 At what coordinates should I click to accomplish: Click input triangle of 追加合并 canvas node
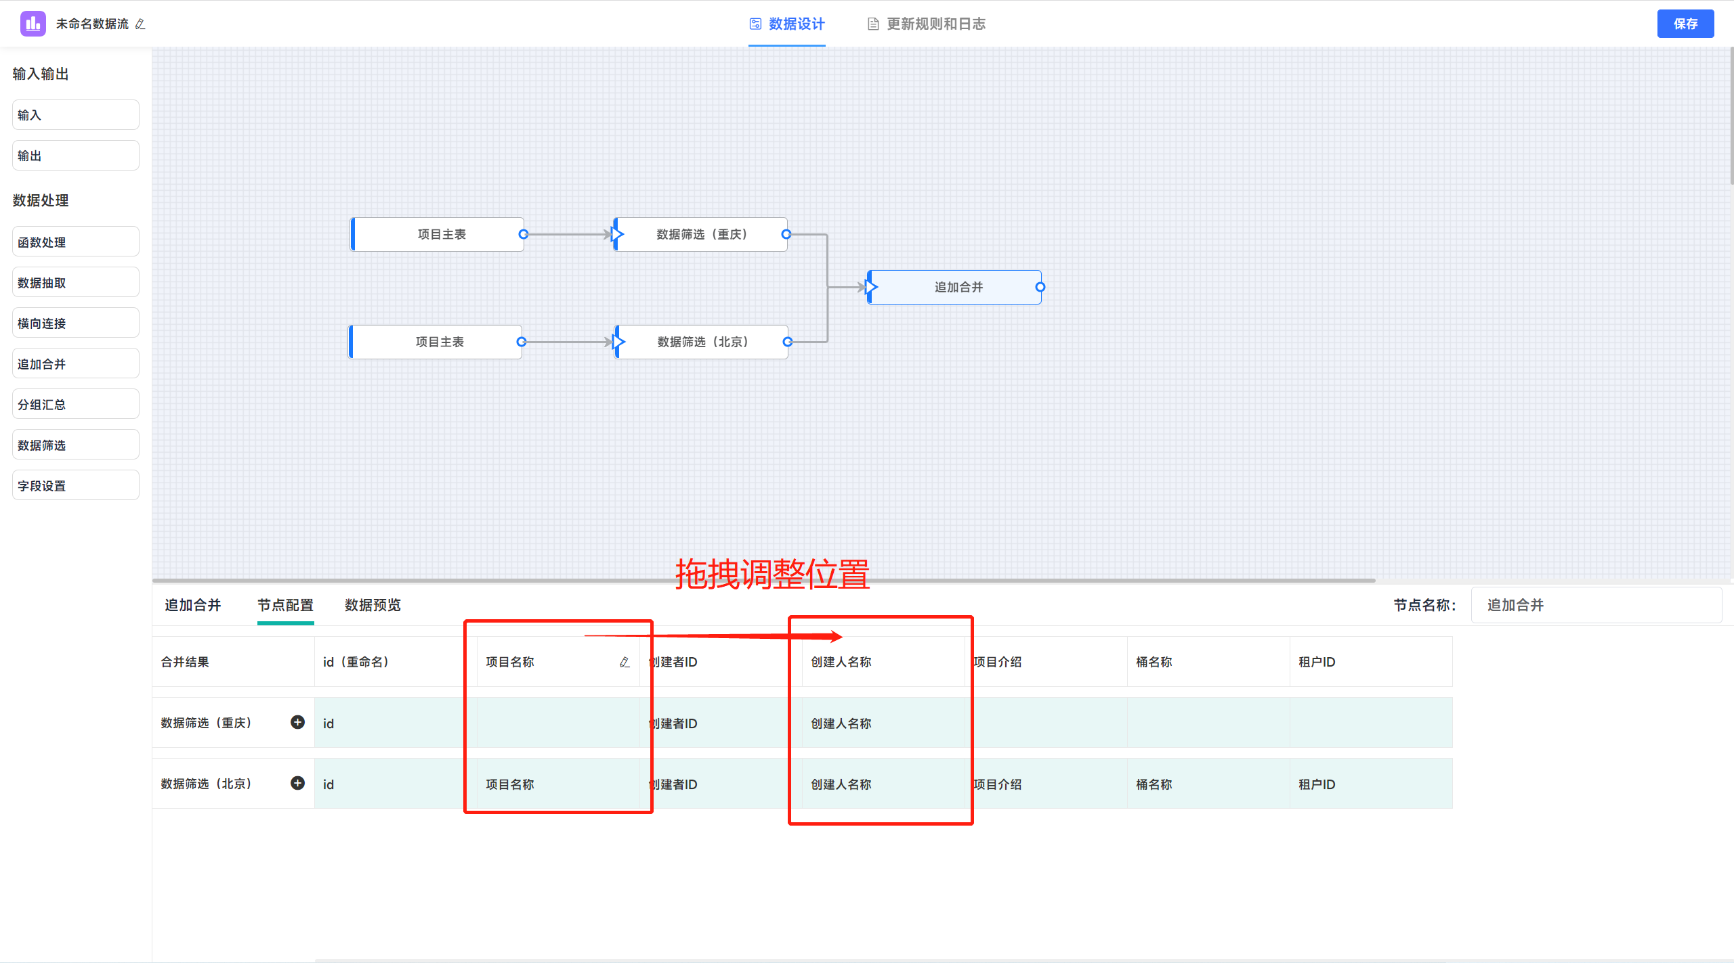871,287
